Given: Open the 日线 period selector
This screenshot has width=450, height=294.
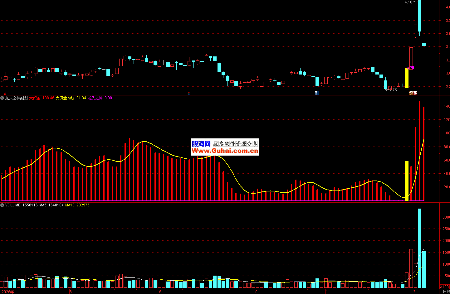Looking at the screenshot, I should tap(446, 292).
